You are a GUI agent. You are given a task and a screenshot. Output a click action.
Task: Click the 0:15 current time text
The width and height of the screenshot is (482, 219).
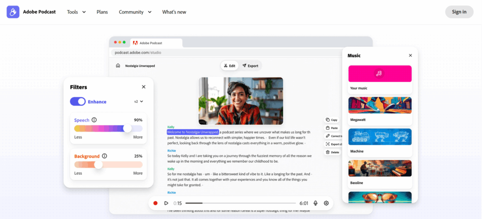point(177,203)
